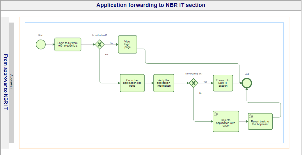Click 'No' label below everything ok gateway
This screenshot has width=302, height=155.
click(200, 93)
